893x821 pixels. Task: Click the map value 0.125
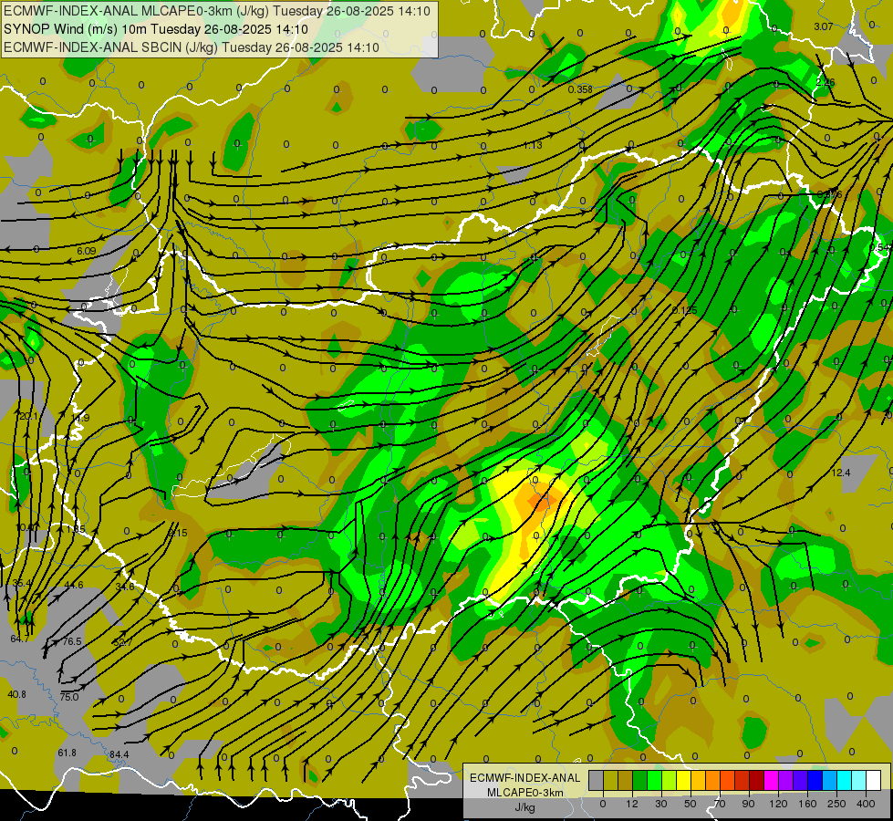tap(684, 310)
